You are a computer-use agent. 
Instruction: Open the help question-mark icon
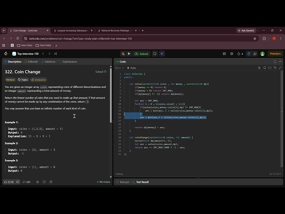coord(51,182)
